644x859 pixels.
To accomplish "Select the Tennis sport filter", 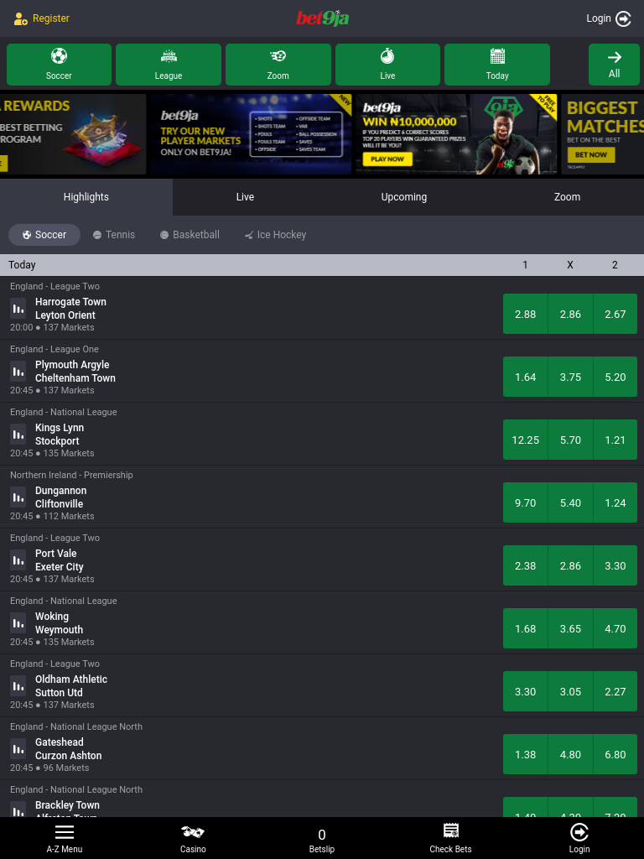I will tap(114, 235).
